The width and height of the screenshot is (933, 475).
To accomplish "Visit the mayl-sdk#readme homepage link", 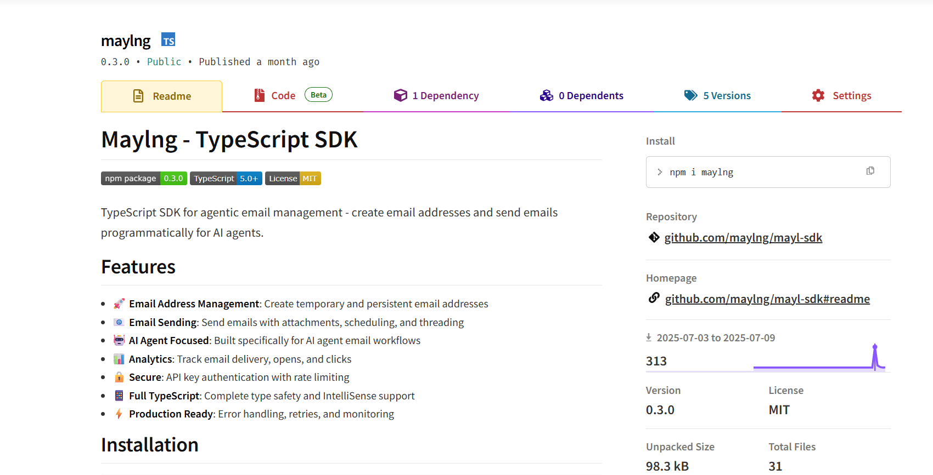I will (x=767, y=299).
